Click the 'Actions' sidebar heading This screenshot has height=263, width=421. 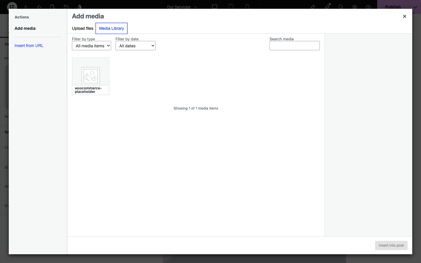22,17
